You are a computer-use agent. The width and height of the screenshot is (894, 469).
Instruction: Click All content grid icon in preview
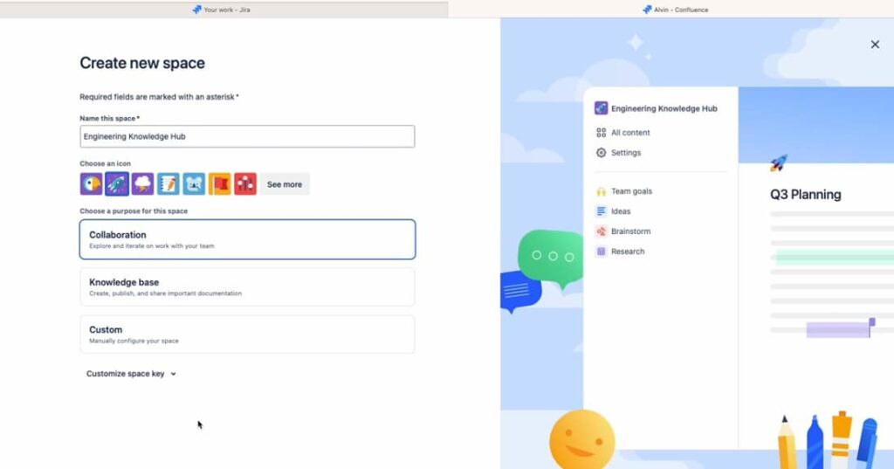tap(601, 133)
